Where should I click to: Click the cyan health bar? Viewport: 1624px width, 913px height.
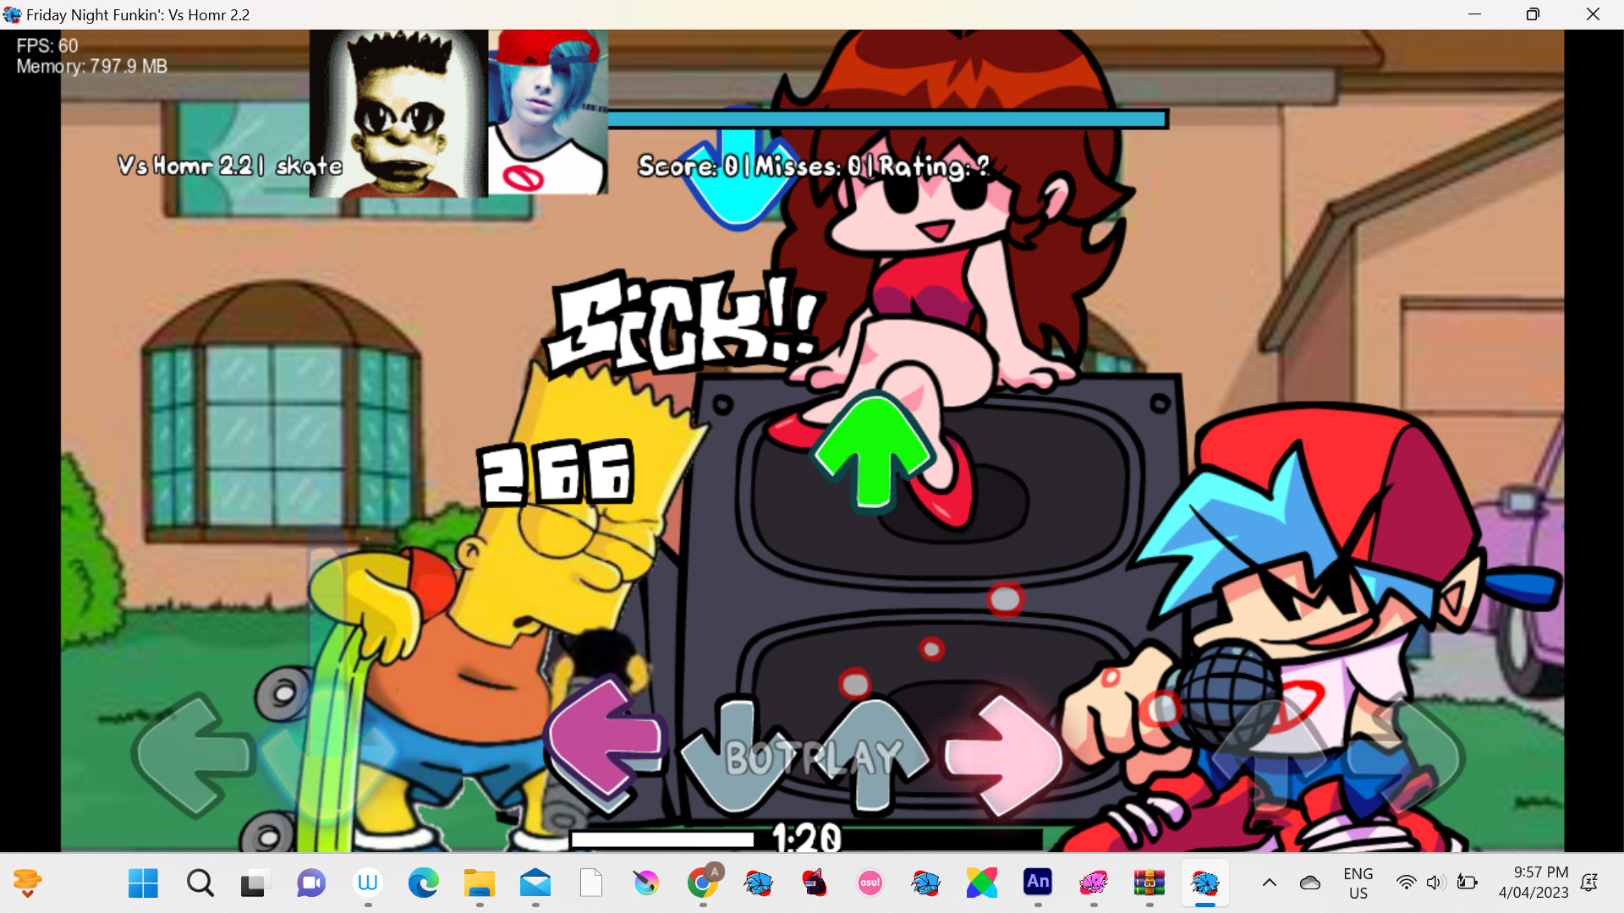click(886, 119)
